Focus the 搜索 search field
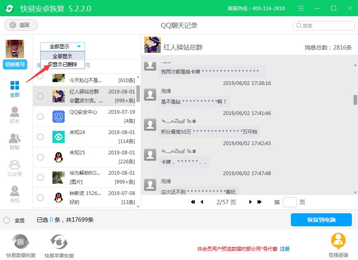 tap(323, 26)
